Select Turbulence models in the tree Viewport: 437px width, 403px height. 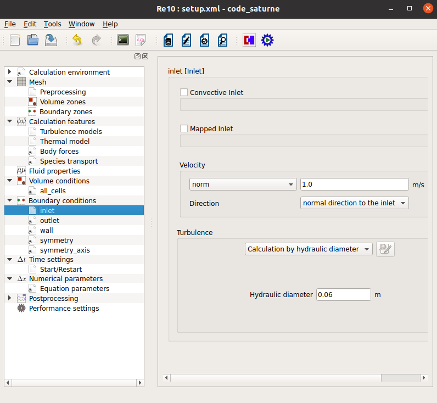point(71,132)
